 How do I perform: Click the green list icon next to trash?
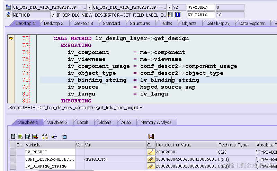[x=20, y=136]
